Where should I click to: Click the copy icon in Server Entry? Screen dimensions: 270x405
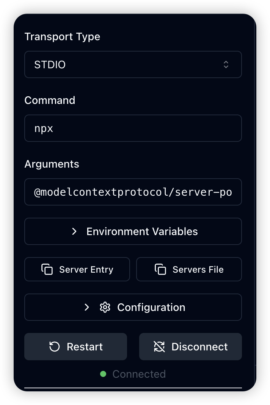[x=47, y=269]
